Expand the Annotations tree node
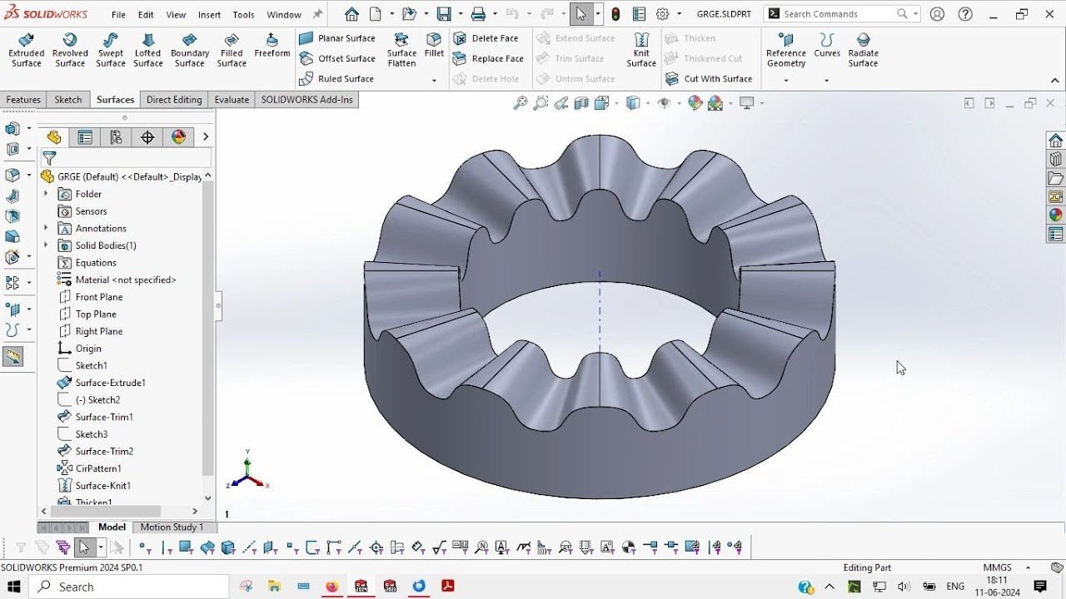The width and height of the screenshot is (1066, 599). pyautogui.click(x=46, y=228)
